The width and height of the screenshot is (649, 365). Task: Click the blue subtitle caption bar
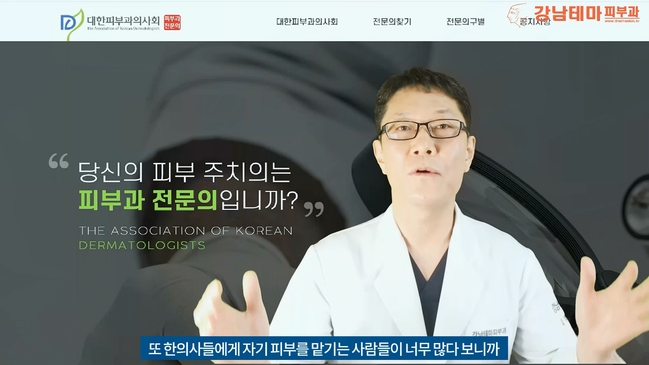pos(324,348)
